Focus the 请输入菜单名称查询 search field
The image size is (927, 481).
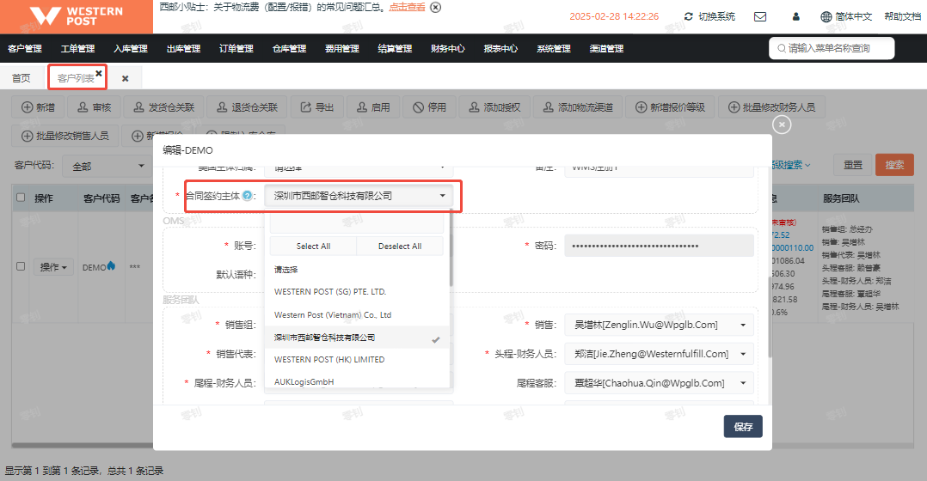[x=832, y=48]
